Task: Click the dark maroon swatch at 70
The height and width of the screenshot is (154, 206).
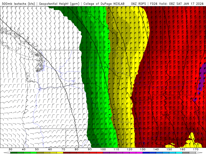Action: pos(67,153)
